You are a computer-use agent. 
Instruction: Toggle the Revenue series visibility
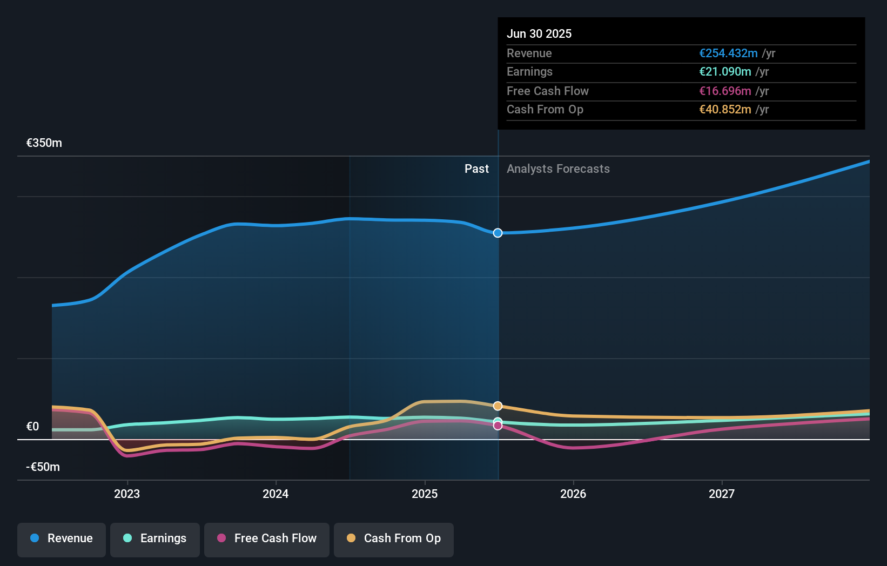point(61,540)
